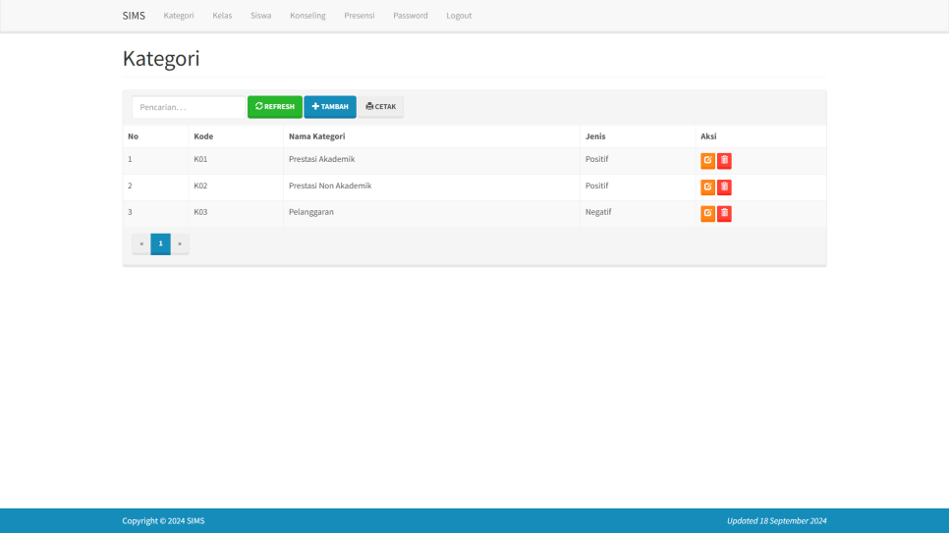
Task: Navigate to Siswa in navbar
Action: [x=260, y=16]
